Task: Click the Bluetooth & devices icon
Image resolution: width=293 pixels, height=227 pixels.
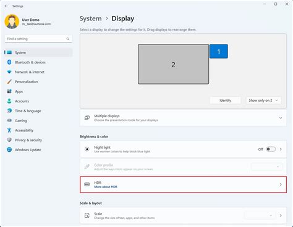Action: point(9,62)
